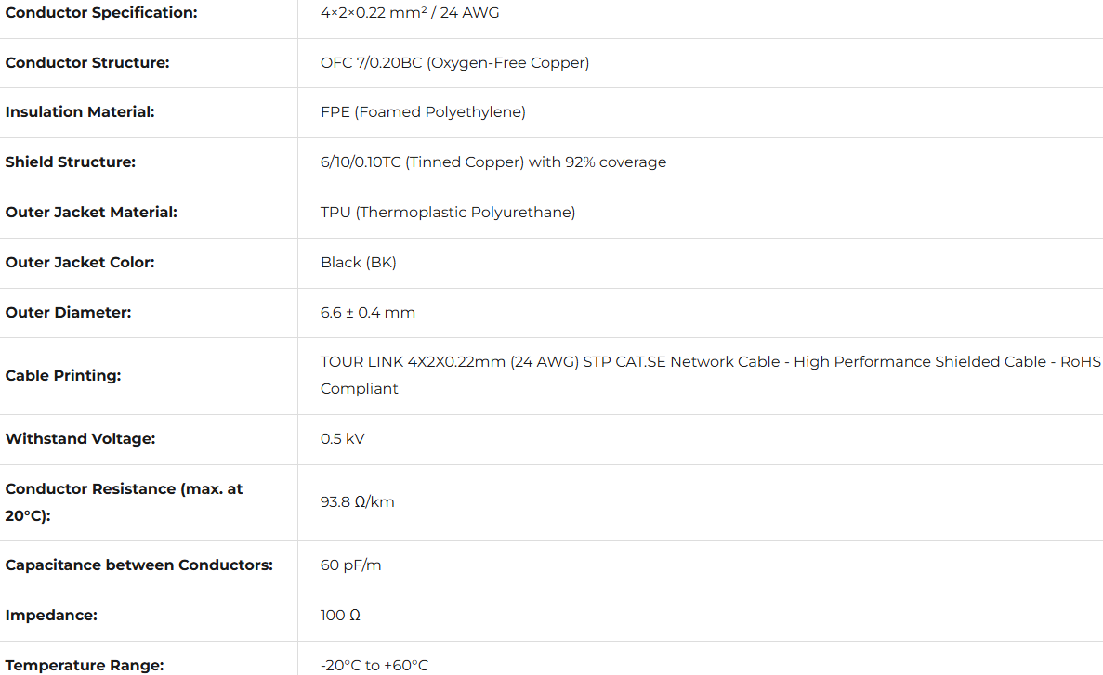Click the Insulation Material label
1103x675 pixels.
click(x=80, y=112)
